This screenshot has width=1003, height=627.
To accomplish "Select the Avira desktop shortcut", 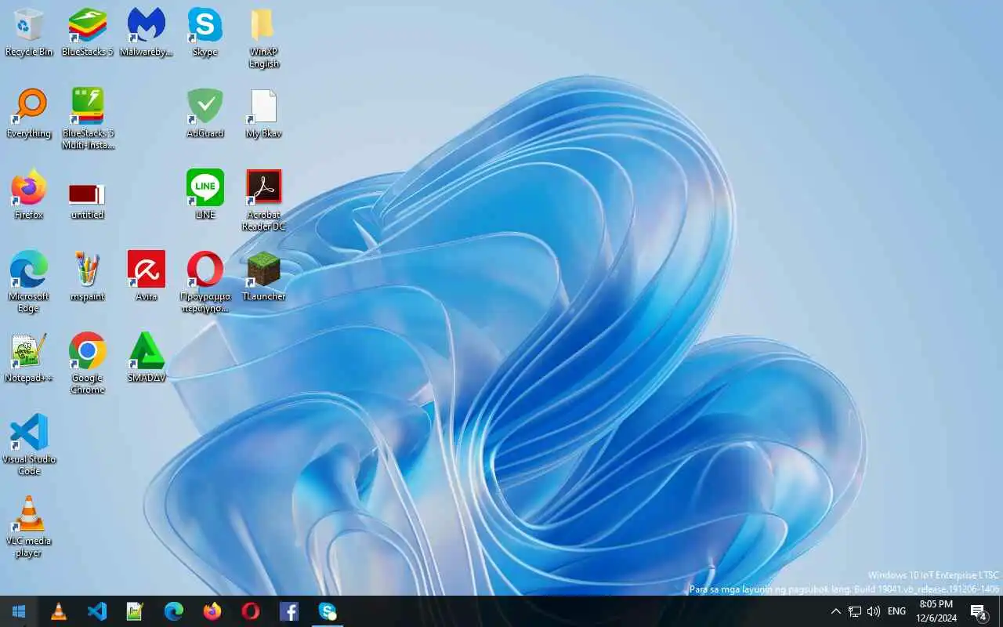I will [146, 277].
